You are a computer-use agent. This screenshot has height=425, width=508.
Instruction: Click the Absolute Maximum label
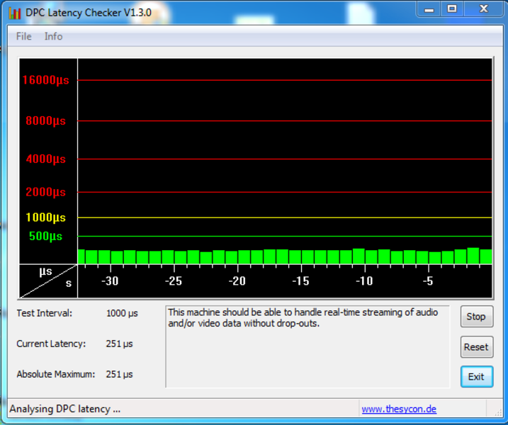coord(56,374)
